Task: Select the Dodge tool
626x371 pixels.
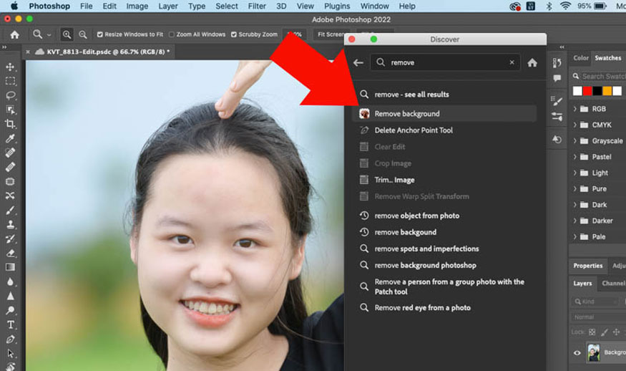Action: (11, 310)
